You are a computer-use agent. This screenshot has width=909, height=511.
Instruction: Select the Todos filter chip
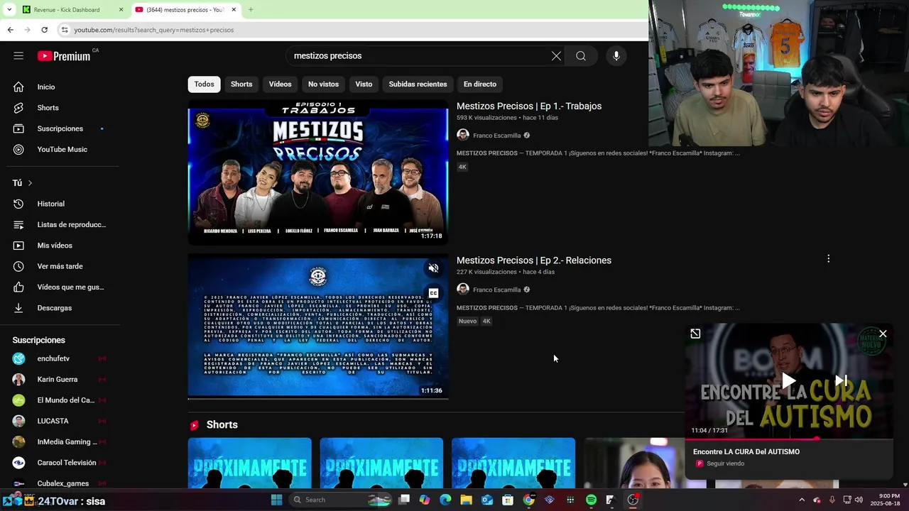204,84
